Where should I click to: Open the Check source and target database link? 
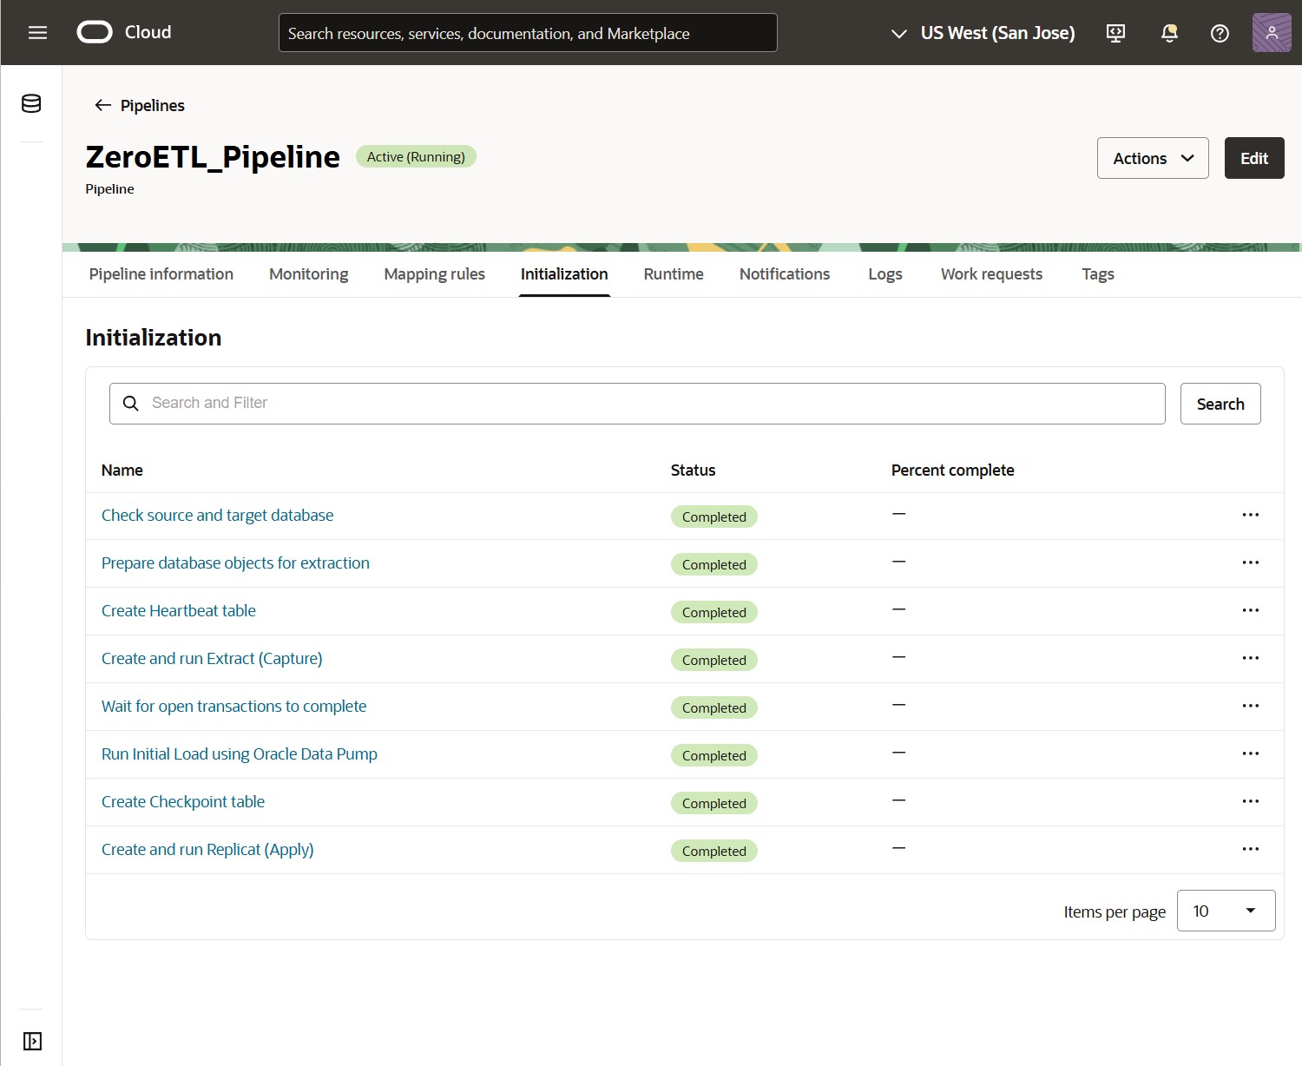tap(217, 515)
